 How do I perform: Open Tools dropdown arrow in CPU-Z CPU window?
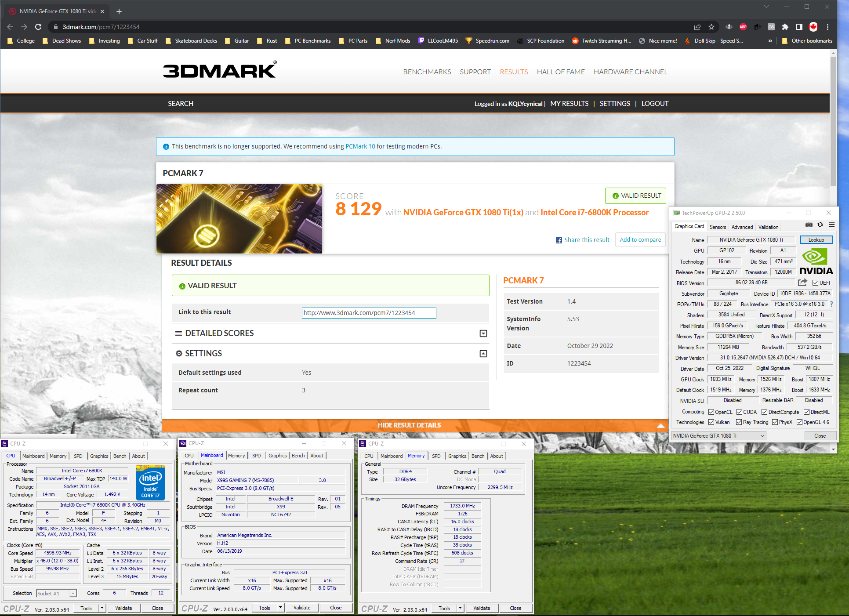point(102,608)
